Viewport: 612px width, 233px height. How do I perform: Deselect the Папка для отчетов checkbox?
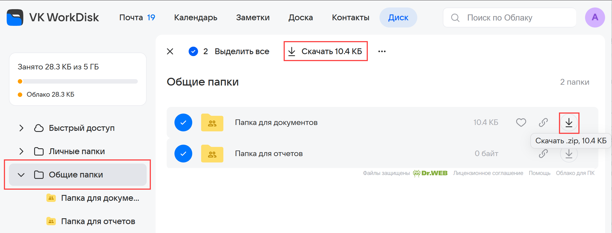click(183, 154)
